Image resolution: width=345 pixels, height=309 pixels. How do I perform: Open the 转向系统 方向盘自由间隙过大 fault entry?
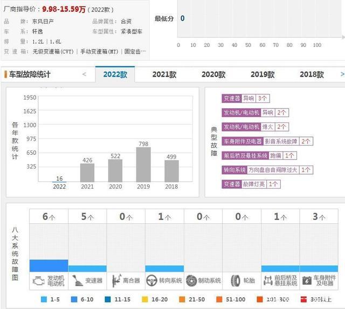[x=266, y=170]
